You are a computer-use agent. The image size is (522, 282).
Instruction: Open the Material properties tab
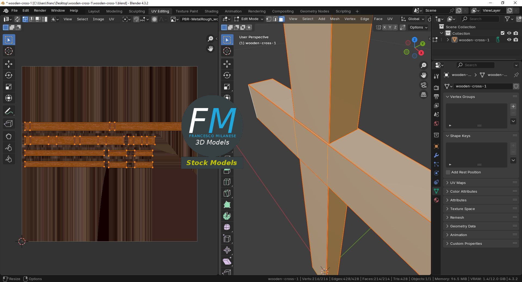point(436,200)
